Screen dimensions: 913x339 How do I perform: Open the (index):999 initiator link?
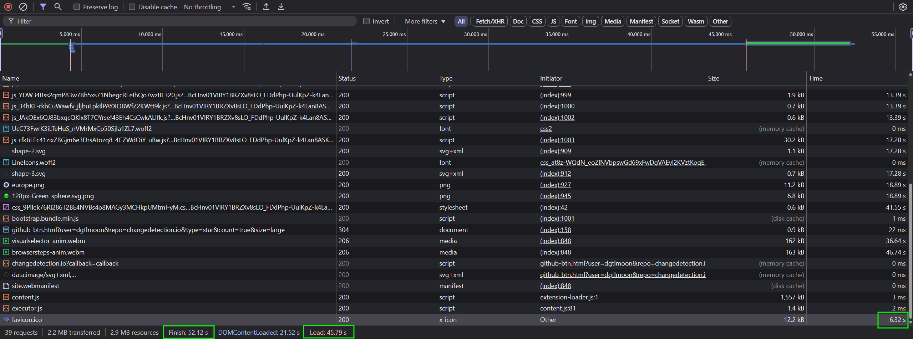pos(555,95)
